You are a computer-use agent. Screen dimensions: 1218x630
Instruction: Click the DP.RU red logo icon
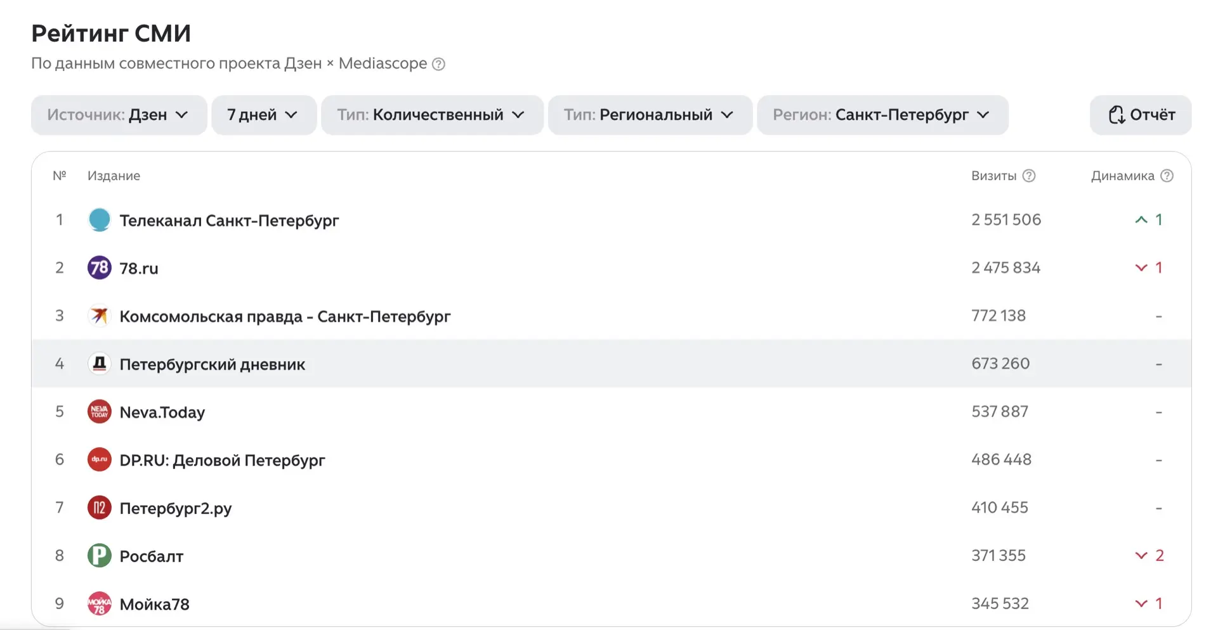point(99,460)
